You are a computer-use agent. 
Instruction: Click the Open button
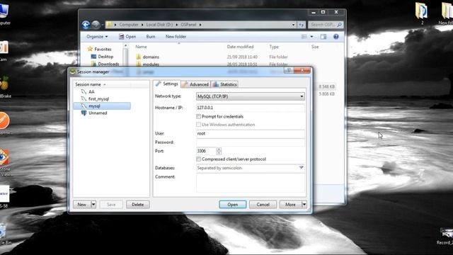(x=233, y=205)
